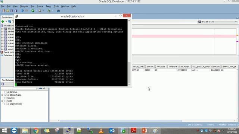This screenshot has width=239, height=134.
Task: Open the Run menu
Action: (32, 6)
